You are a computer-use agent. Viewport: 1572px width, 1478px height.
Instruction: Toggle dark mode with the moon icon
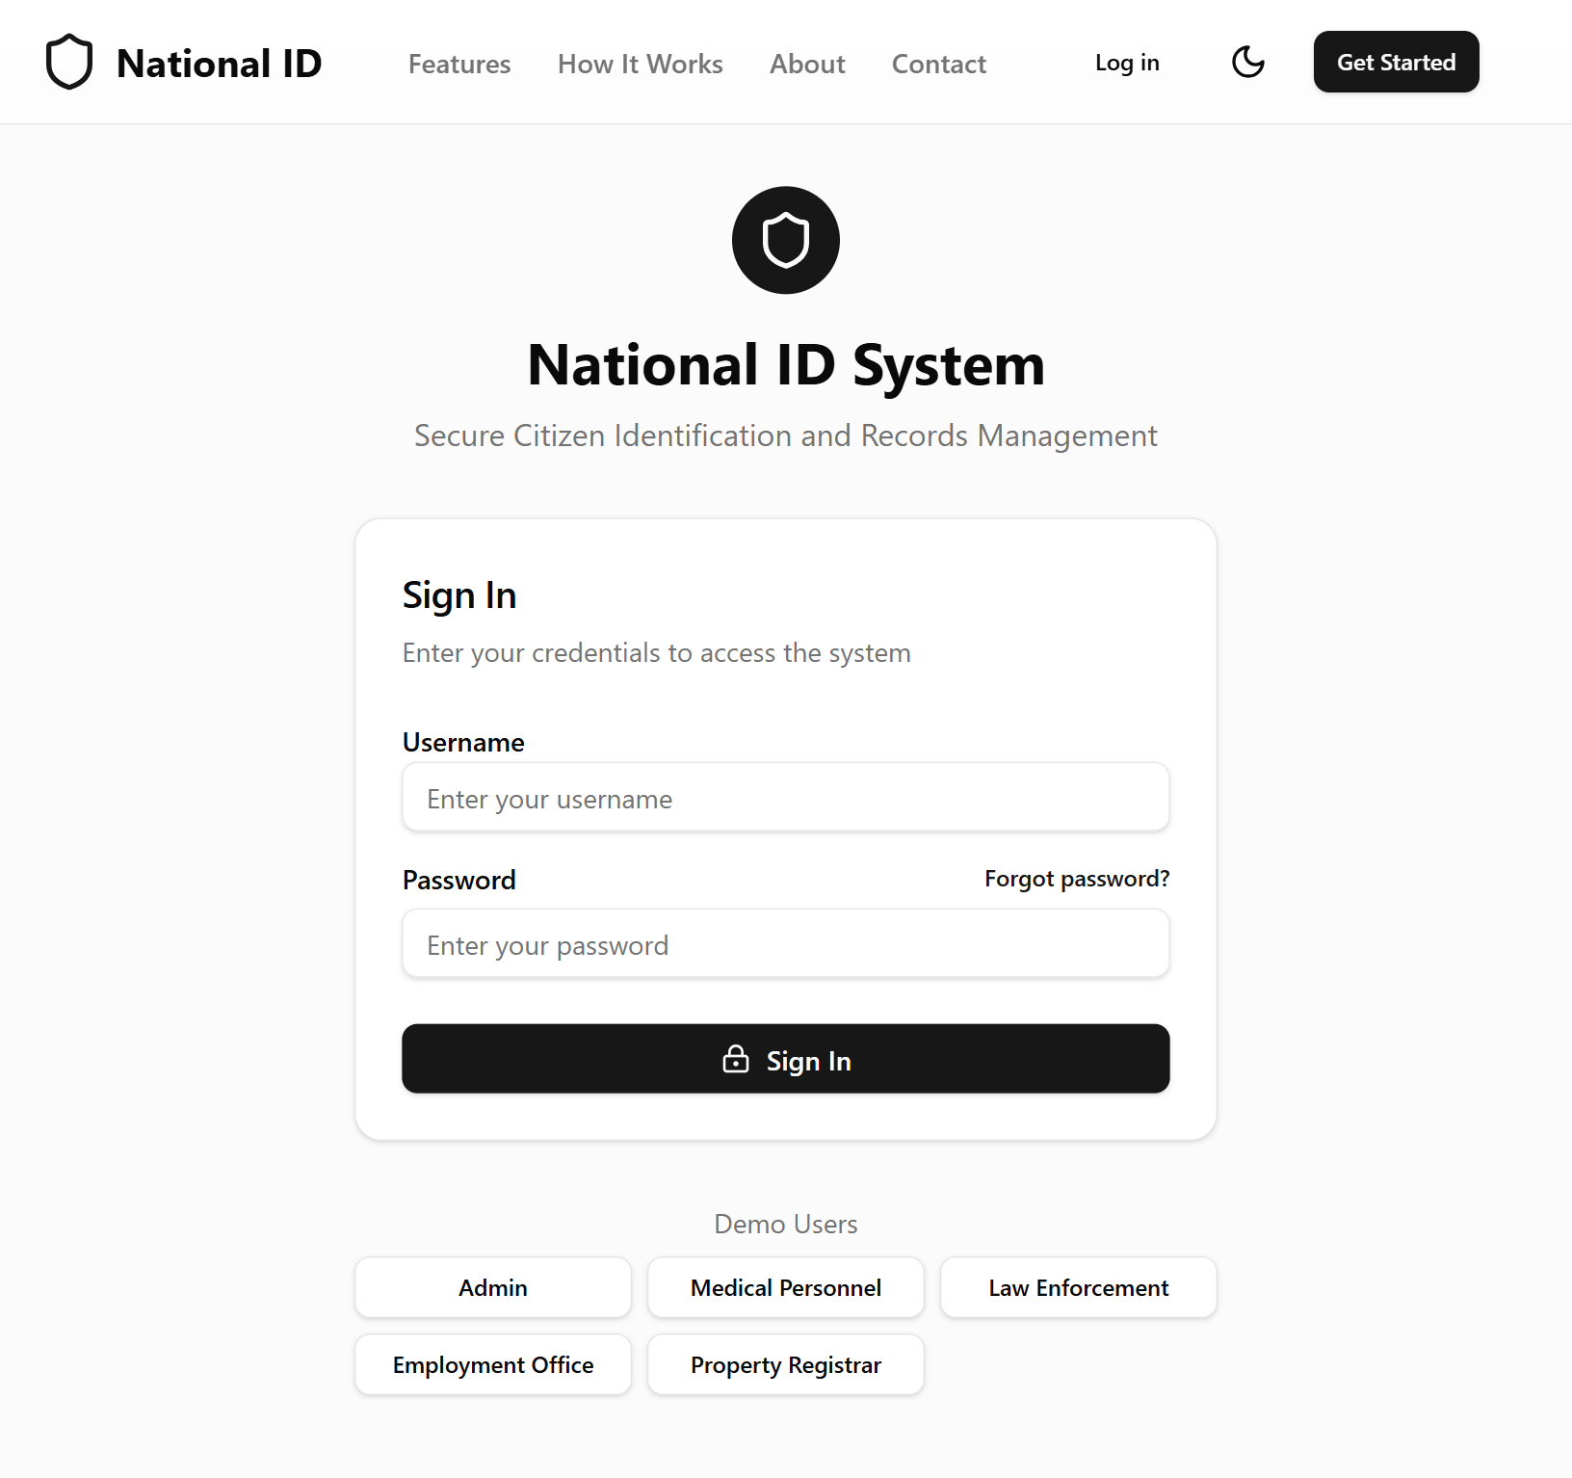(1247, 62)
